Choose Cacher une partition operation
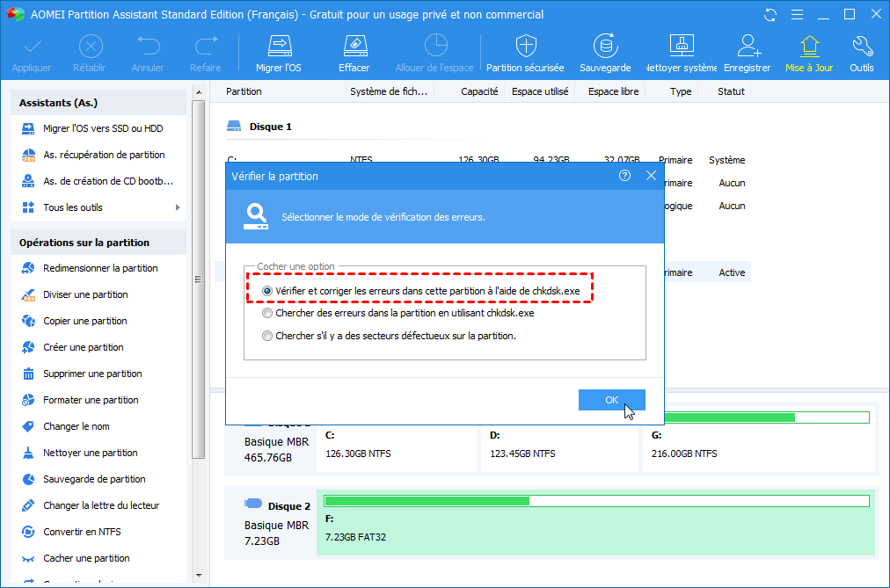 click(x=76, y=558)
